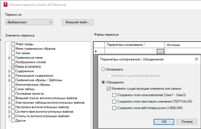Check Соответствие вспомогательных файлов checkbox
The height and width of the screenshot is (129, 201).
click(x=13, y=112)
